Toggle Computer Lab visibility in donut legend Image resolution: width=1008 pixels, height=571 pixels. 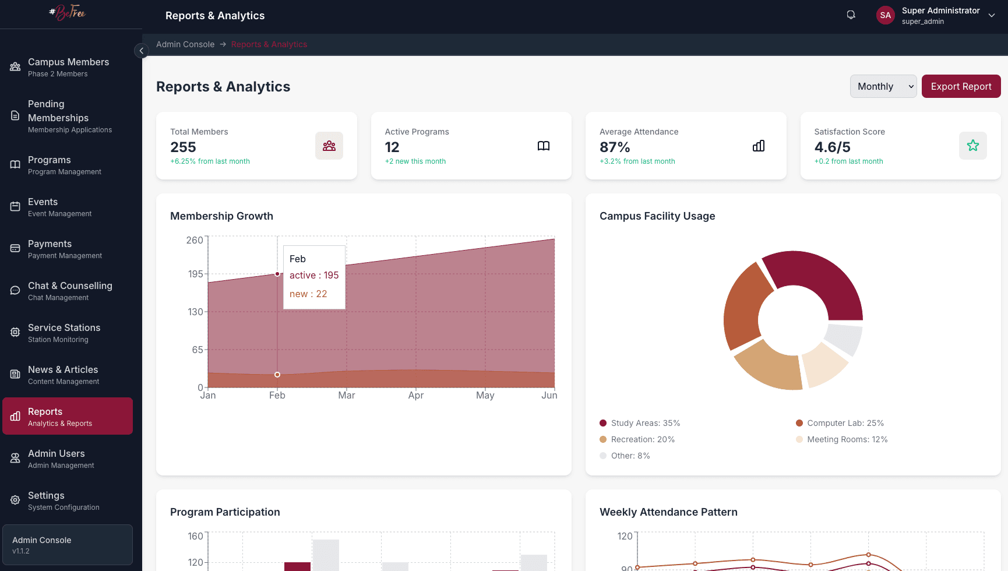click(798, 423)
